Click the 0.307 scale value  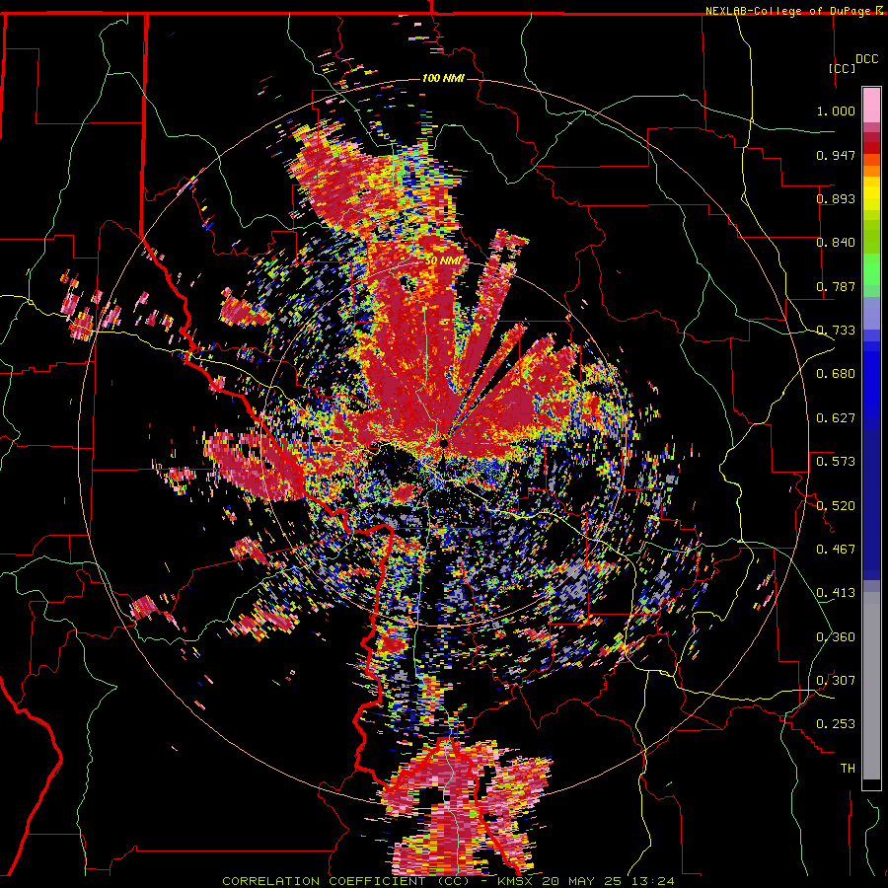836,681
